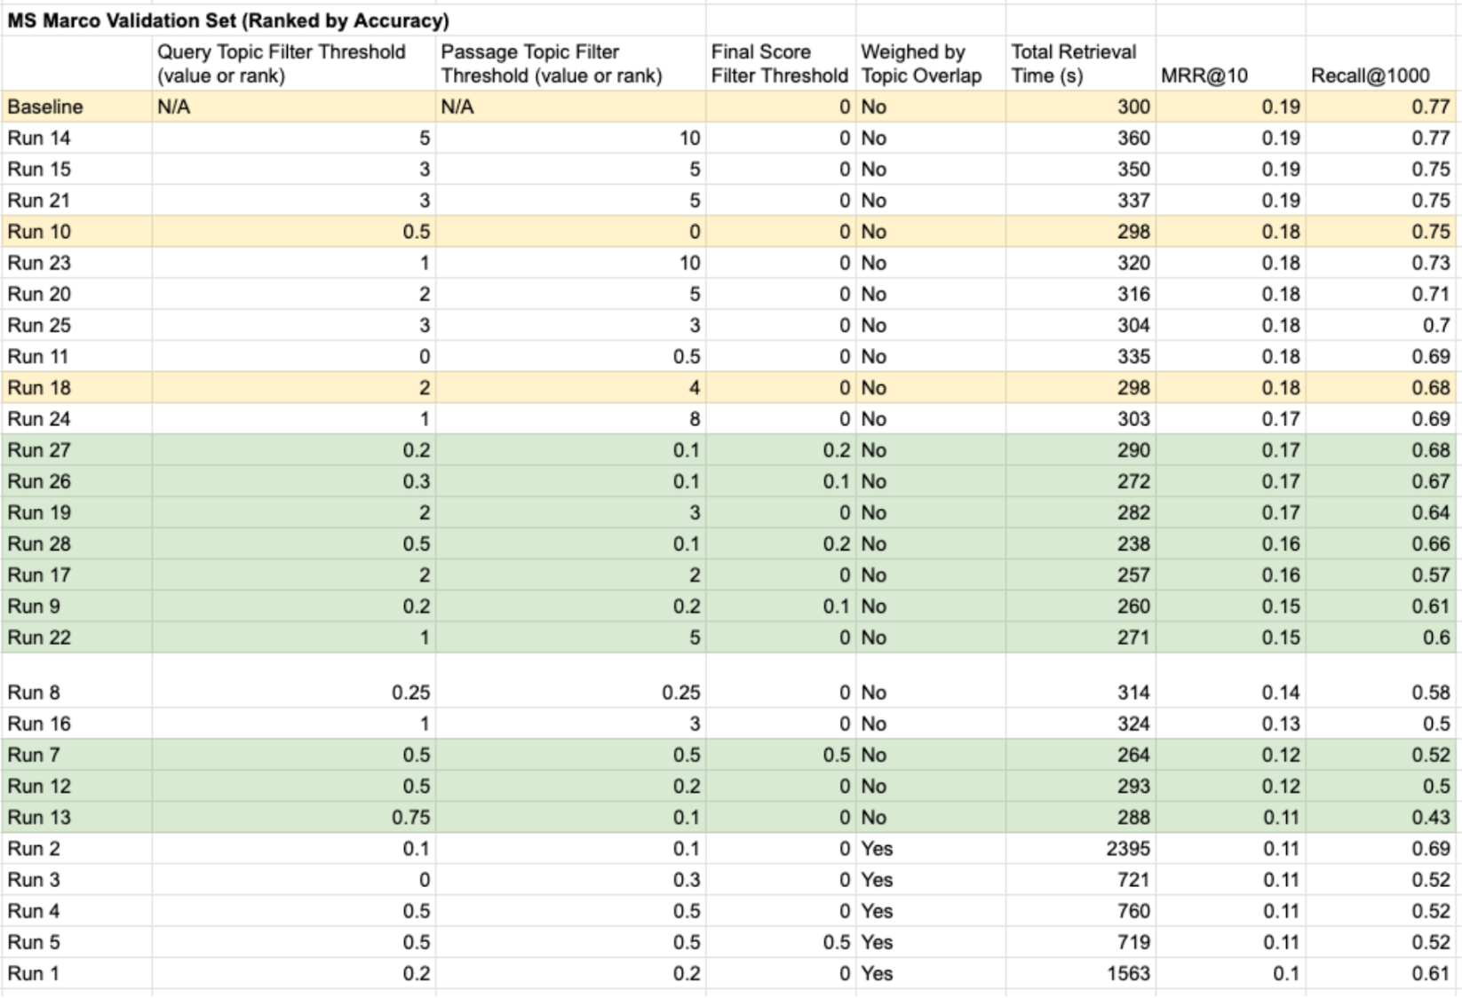Click the highlighted 'Run 10' row label
Viewport: 1462px width, 998px height.
[39, 232]
